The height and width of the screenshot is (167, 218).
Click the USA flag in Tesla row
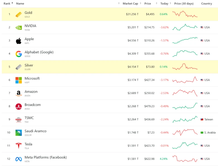(x=202, y=146)
